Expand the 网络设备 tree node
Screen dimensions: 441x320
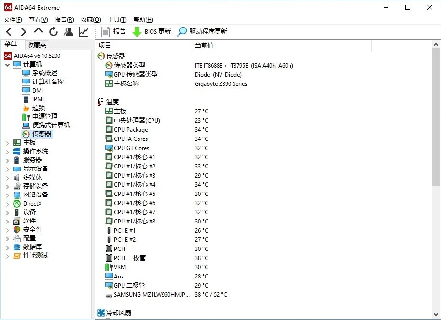(8, 195)
